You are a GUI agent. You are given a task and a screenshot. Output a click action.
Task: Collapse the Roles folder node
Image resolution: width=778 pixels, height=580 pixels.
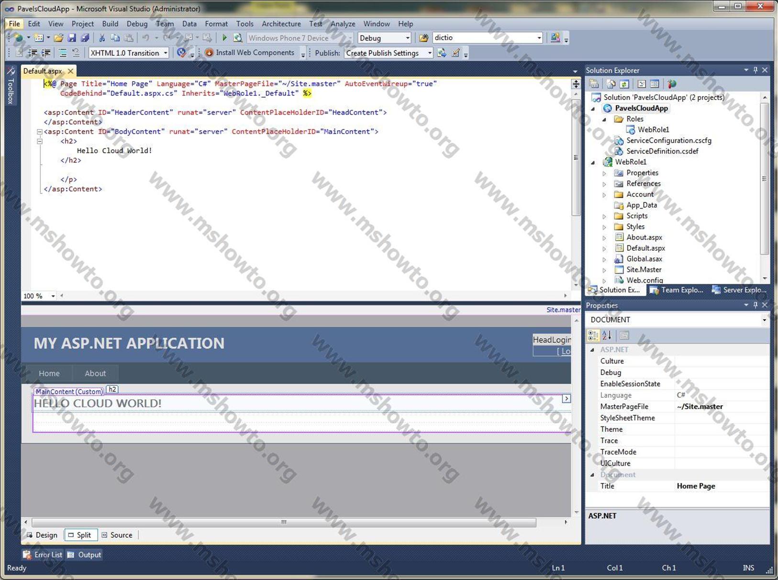pos(604,119)
